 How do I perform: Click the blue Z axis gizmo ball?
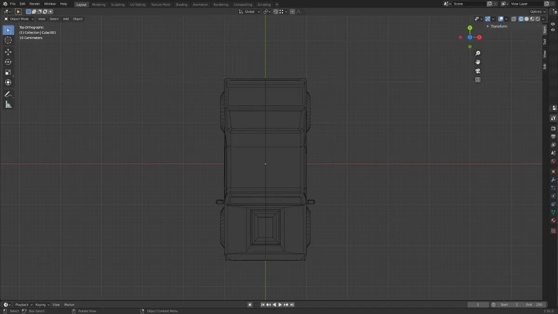tap(470, 37)
